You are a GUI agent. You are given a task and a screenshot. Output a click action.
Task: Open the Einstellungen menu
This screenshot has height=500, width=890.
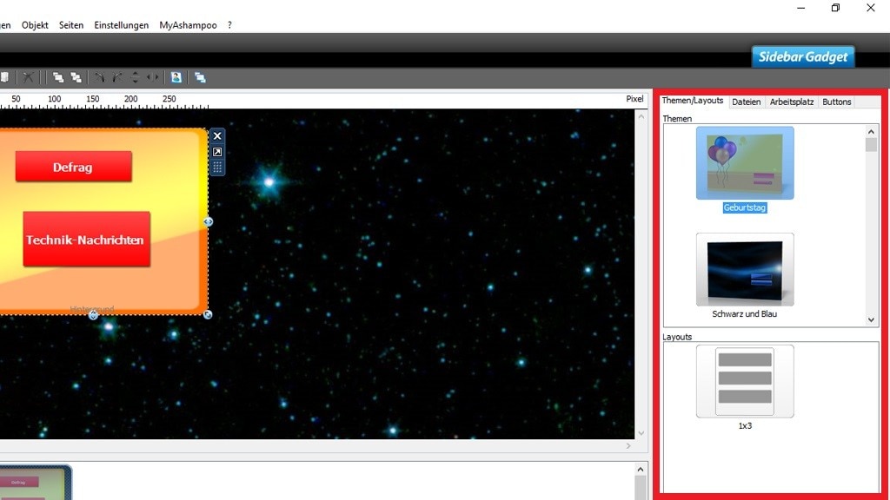tap(122, 24)
